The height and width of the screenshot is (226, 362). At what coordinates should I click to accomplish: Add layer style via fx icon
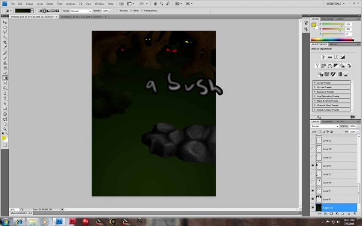pyautogui.click(x=326, y=213)
